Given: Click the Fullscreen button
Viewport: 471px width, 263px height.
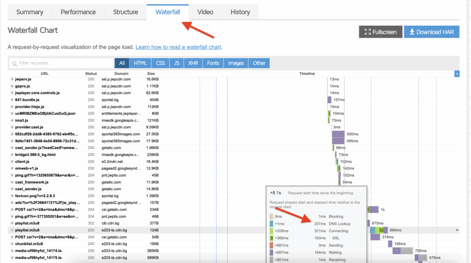Looking at the screenshot, I should [380, 32].
